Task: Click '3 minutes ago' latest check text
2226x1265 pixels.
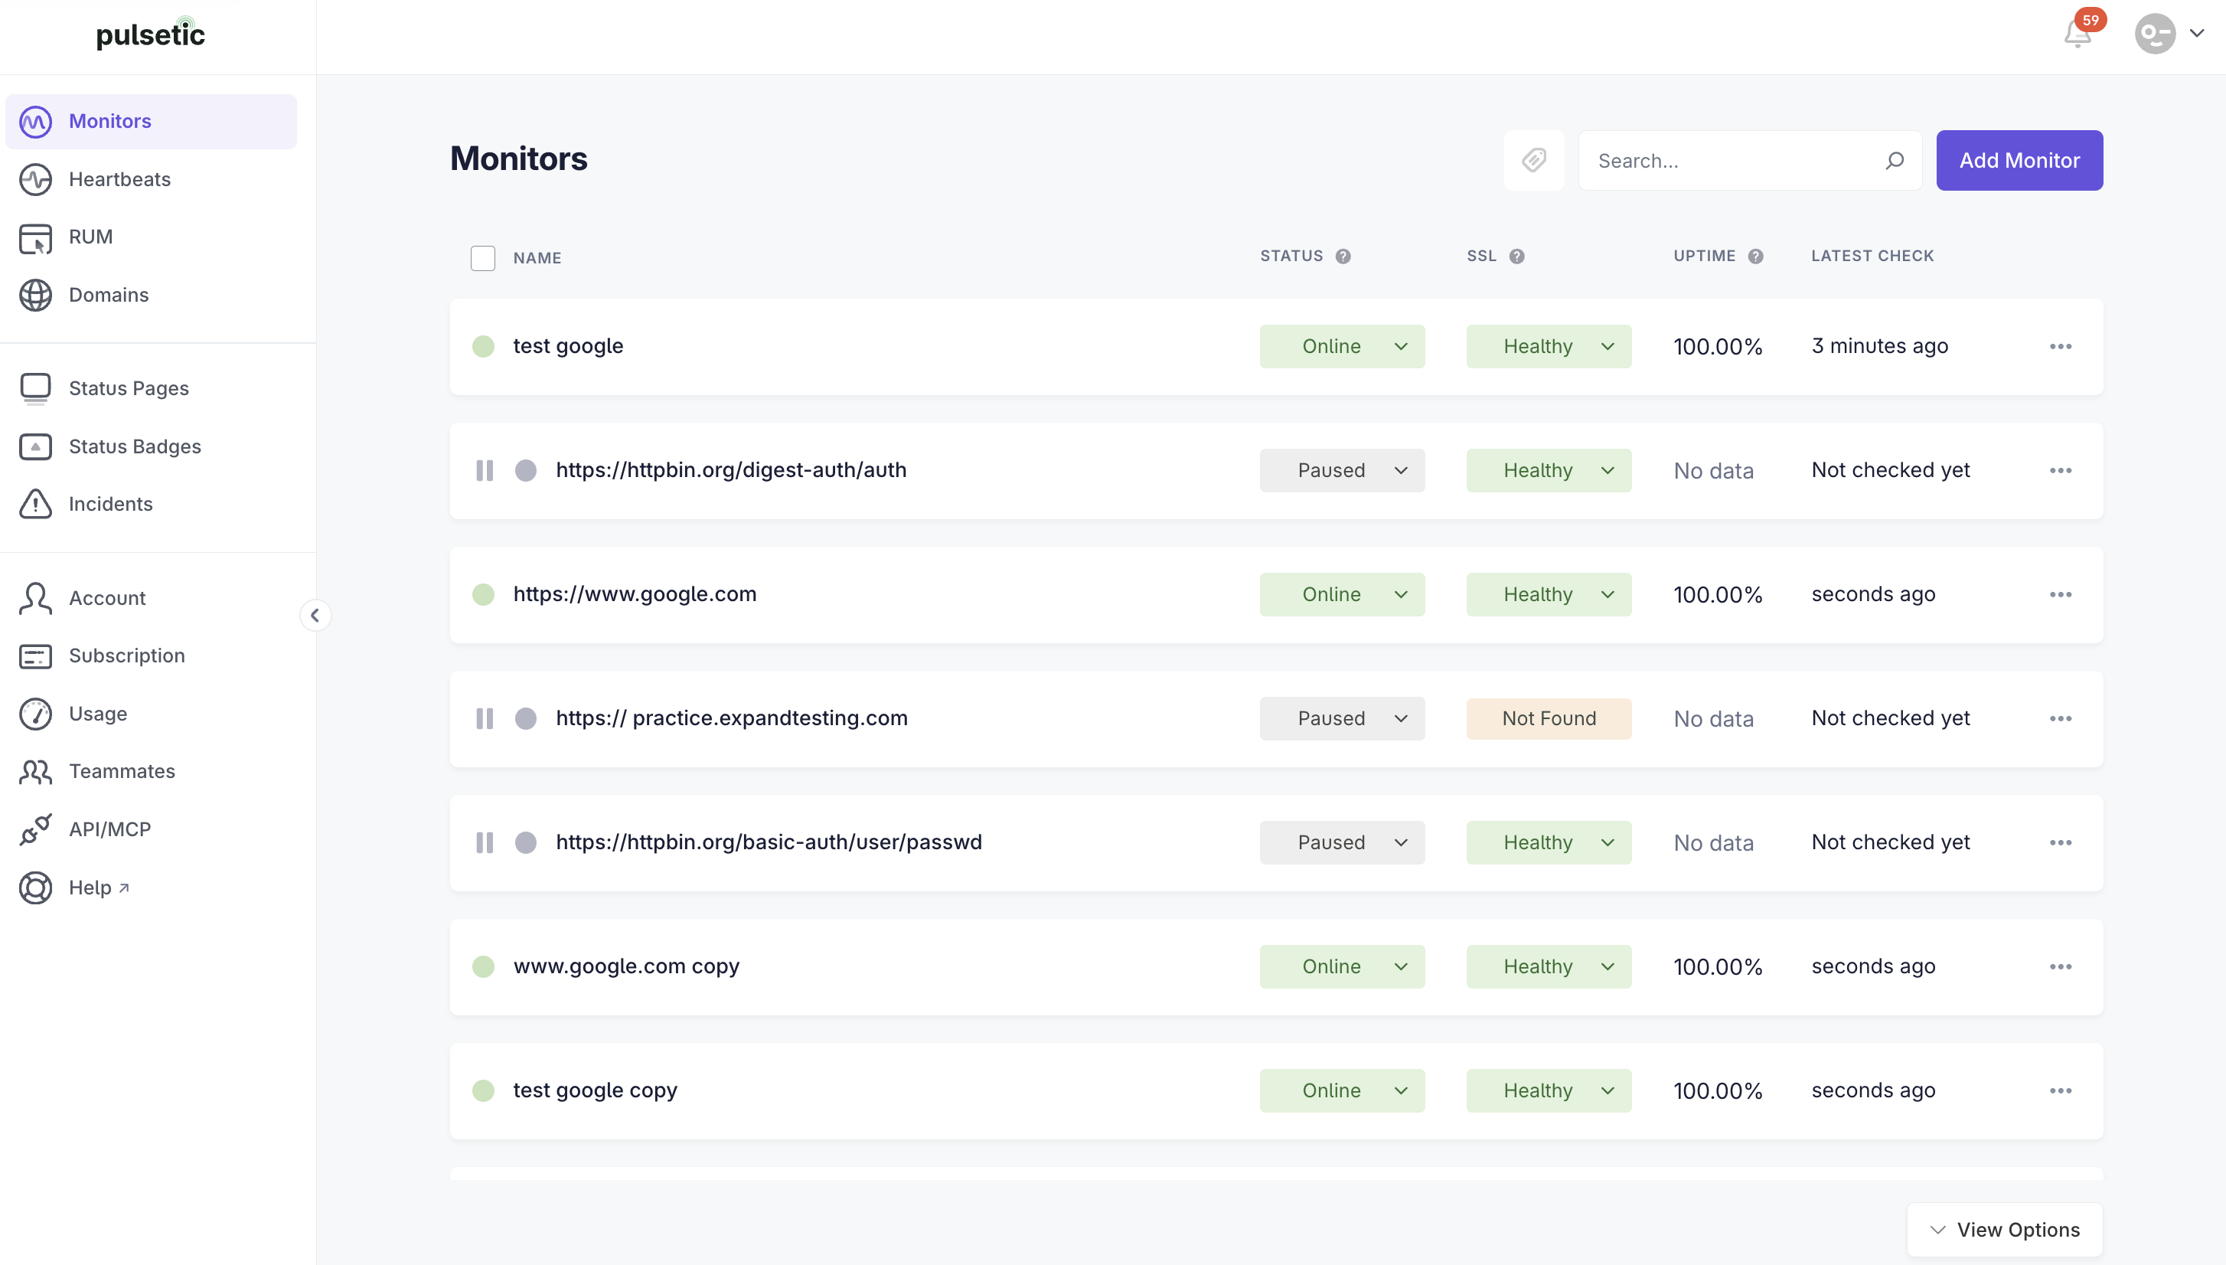Action: pos(1879,347)
